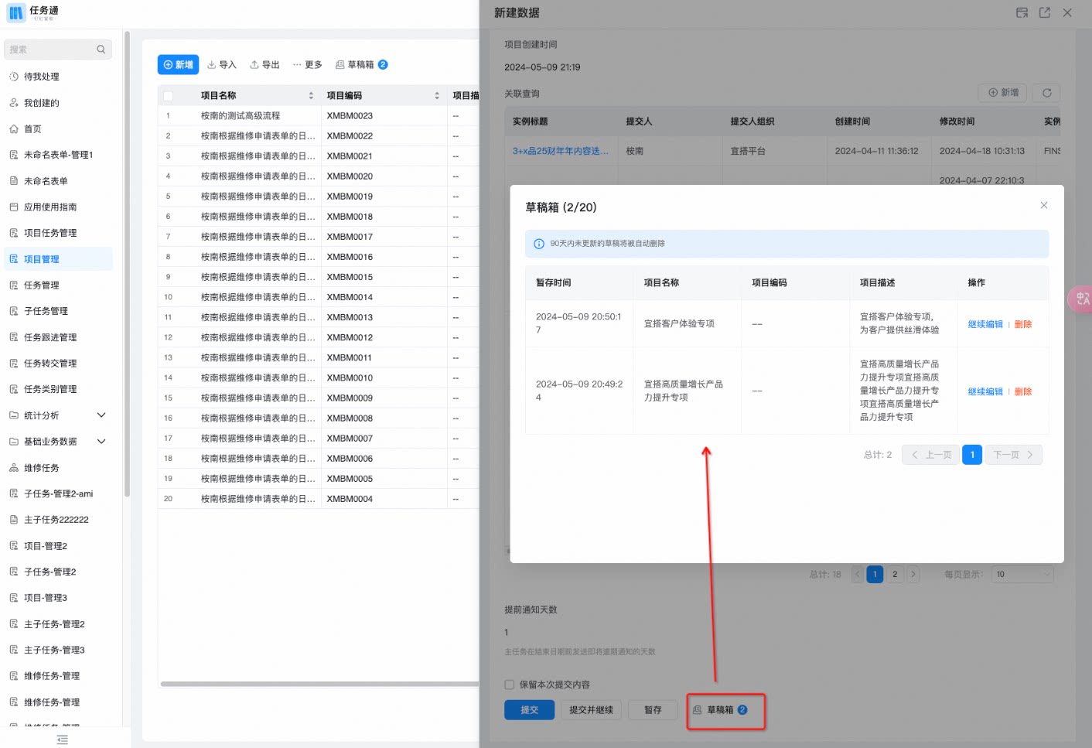Expand the 基础业务数据 menu group

101,442
